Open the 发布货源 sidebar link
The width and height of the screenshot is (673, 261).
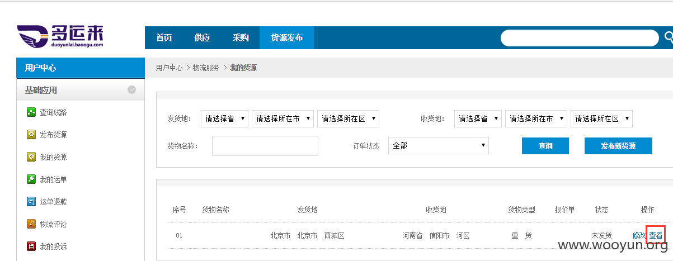[53, 135]
